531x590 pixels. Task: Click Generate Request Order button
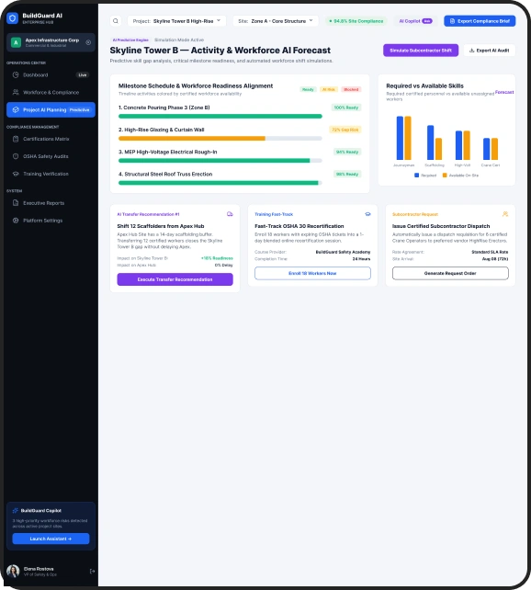point(450,273)
